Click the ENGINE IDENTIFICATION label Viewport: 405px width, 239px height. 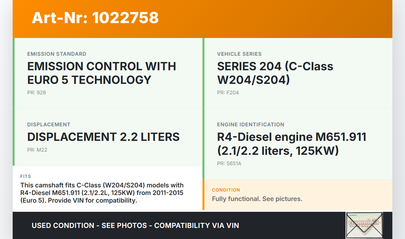251,124
